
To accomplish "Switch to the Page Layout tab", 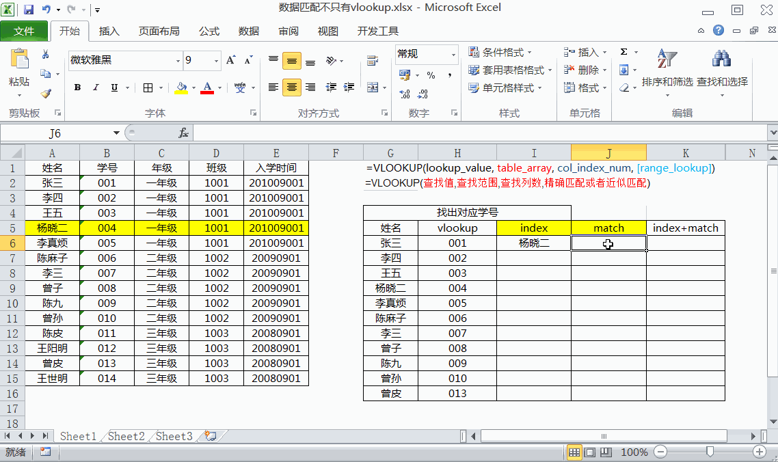I will click(x=159, y=31).
